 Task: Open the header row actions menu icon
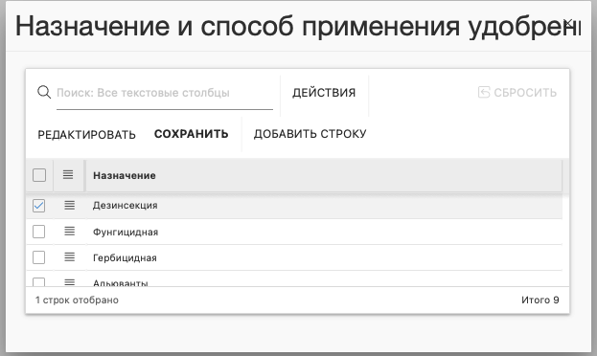click(68, 174)
